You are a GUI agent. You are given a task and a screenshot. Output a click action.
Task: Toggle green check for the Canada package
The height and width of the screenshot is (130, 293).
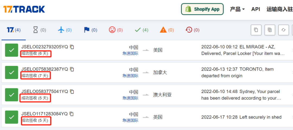(x=11, y=72)
